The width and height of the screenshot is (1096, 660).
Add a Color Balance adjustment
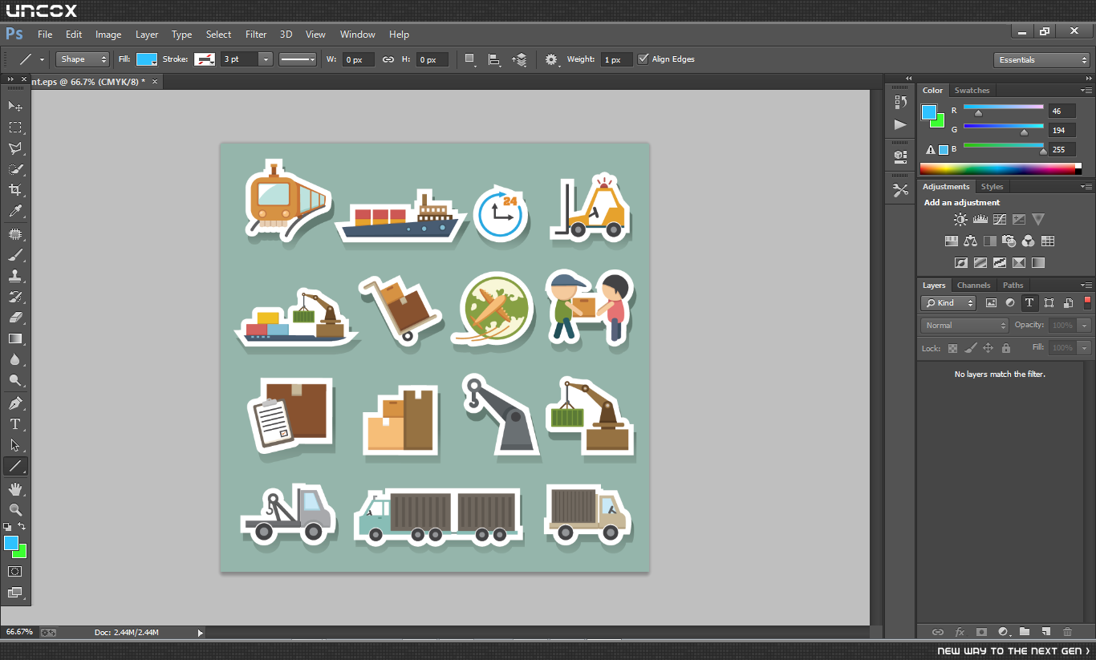click(971, 241)
